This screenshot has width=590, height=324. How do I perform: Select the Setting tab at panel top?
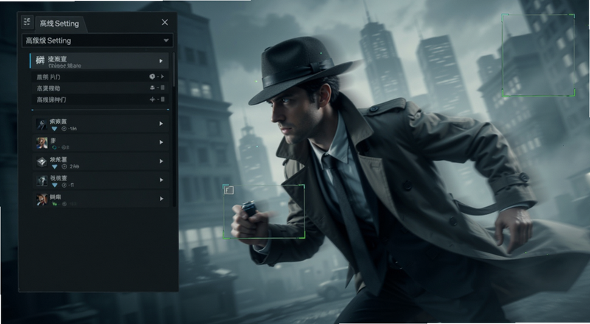pos(60,24)
